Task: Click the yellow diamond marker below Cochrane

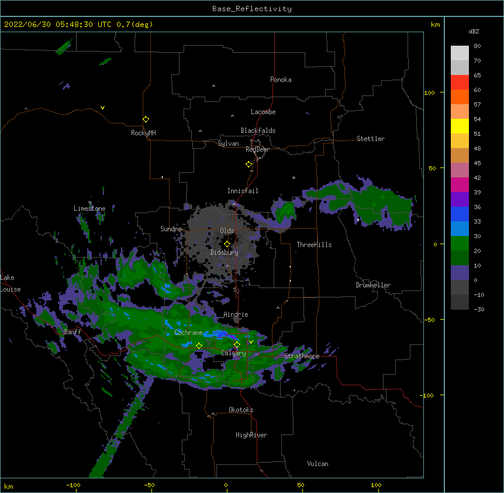Action: pos(199,345)
